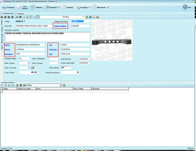Click the cart icon beside Qtde. em Cesta
This screenshot has width=196, height=151.
[x=33, y=67]
